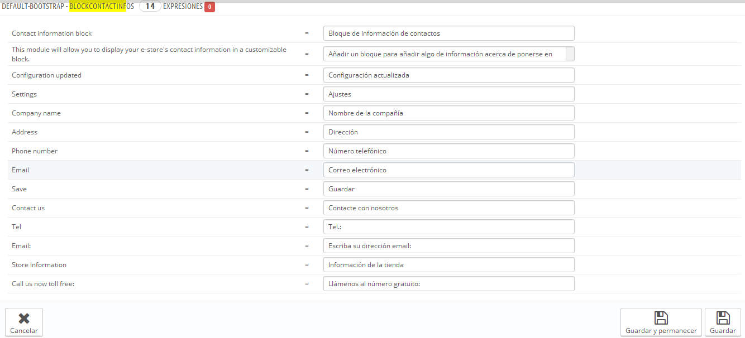Edit the 'Configuration updated' translation field
Image resolution: width=745 pixels, height=338 pixels.
pos(448,75)
